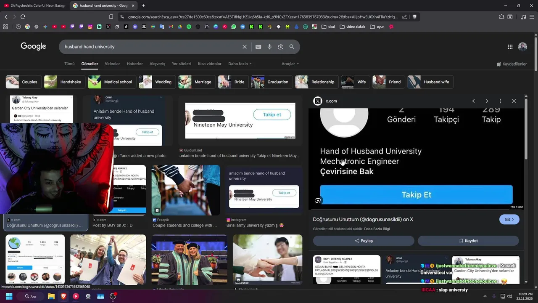Open Gmail bookmark in bookmarks bar
Image resolution: width=538 pixels, height=303 pixels.
tap(171, 27)
